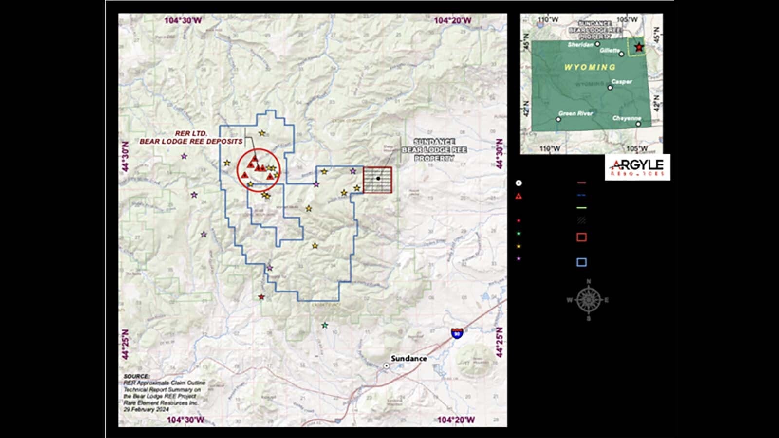The height and width of the screenshot is (438, 779).
Task: Click top-left '104°30'W' longitude label
Action: pos(183,20)
